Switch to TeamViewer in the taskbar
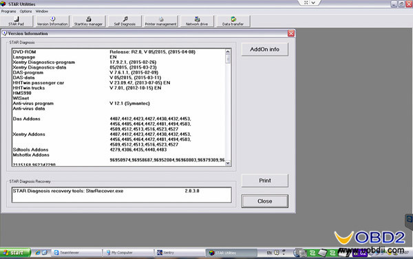Image resolution: width=413 pixels, height=259 pixels. pyautogui.click(x=76, y=253)
